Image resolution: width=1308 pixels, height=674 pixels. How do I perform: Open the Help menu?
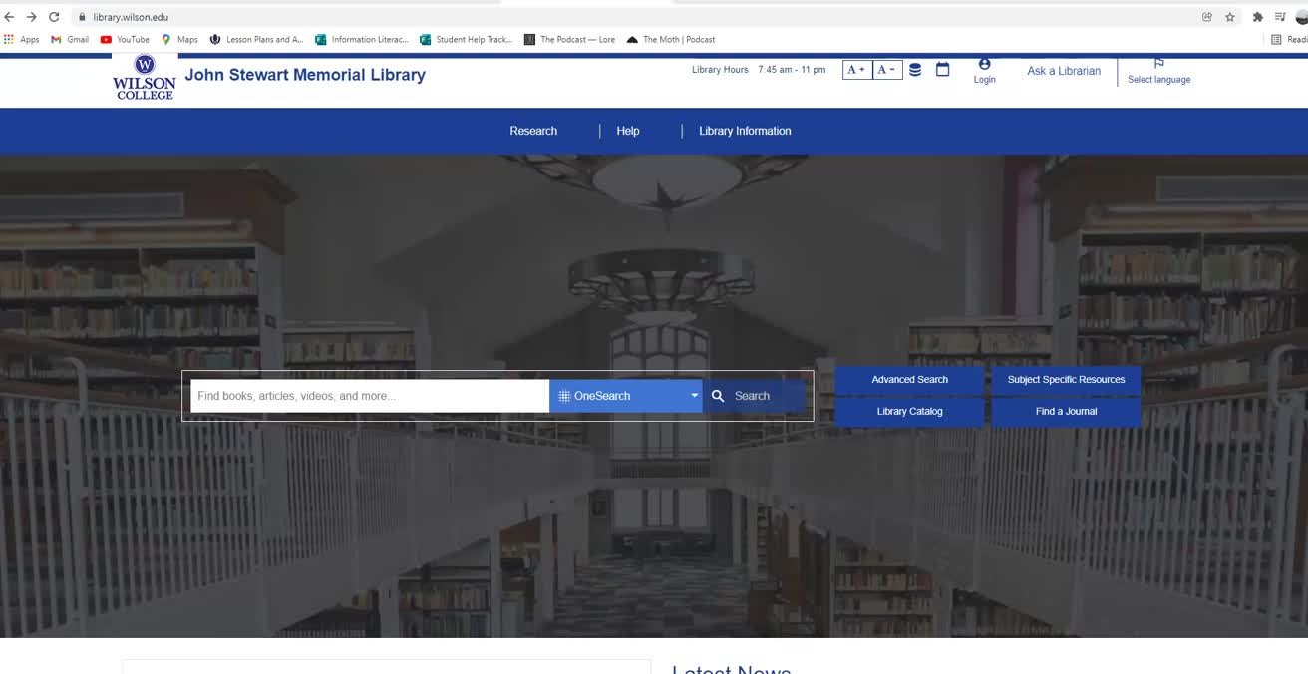pyautogui.click(x=628, y=131)
